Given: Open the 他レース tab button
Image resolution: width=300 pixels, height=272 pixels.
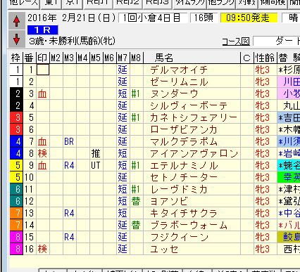Looking at the screenshot, I should [x=23, y=4].
